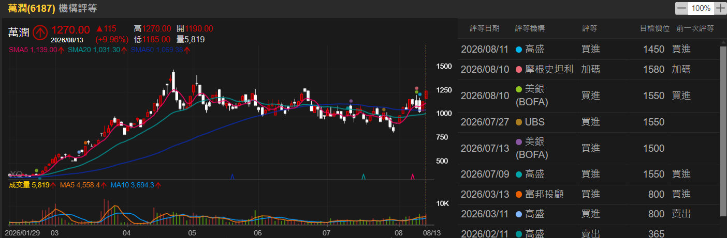Viewport: 727px width, 238px height.
Task: Click 加碼 in the 評等 column for 摩根史坦利
Action: coord(590,70)
